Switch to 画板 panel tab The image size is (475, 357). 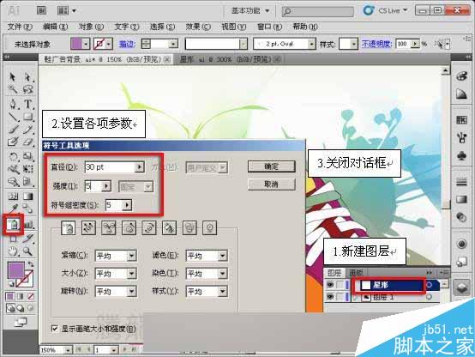pyautogui.click(x=356, y=273)
